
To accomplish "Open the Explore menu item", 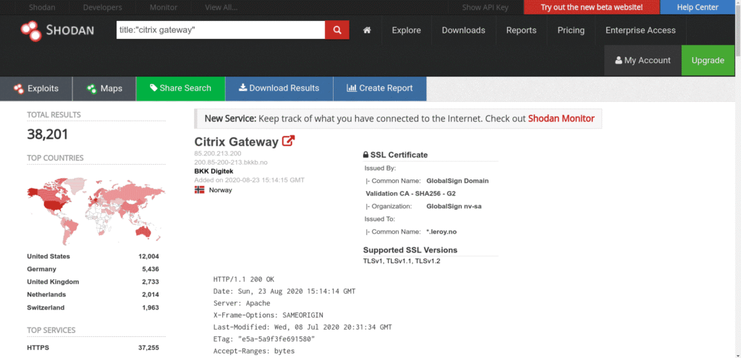I will pos(407,30).
